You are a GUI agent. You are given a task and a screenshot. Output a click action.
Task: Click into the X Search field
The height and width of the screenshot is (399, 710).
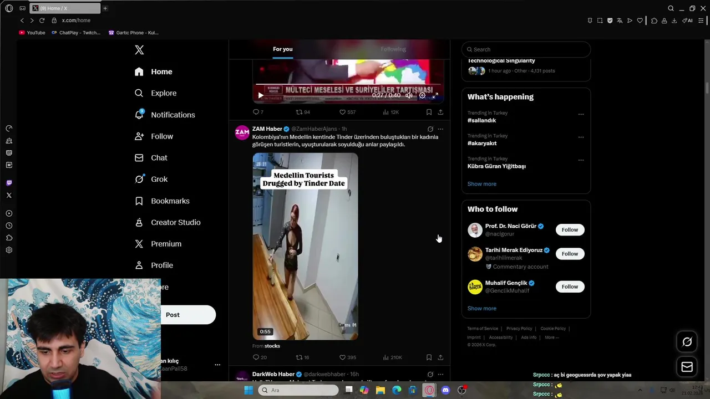[526, 49]
